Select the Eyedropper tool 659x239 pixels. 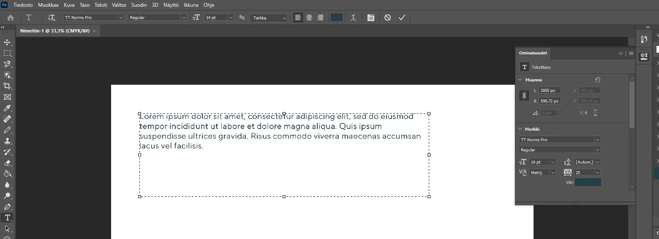click(x=7, y=108)
